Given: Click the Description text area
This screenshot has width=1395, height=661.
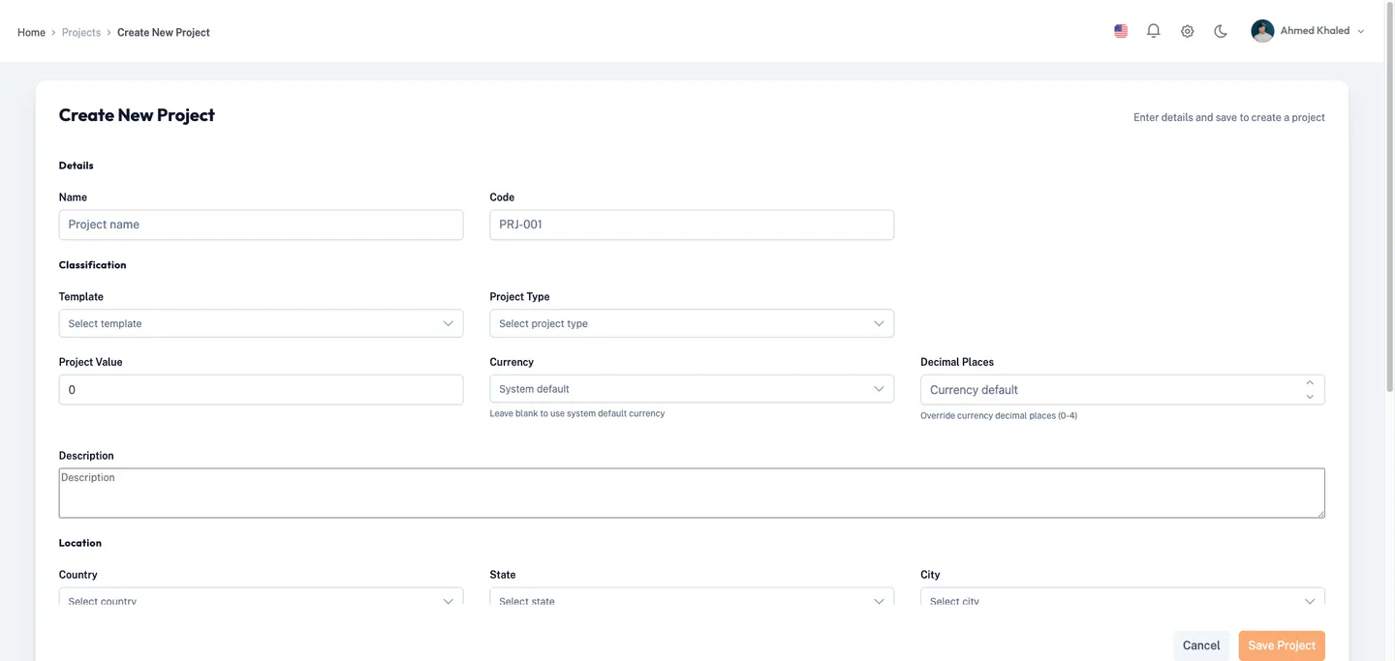Looking at the screenshot, I should [x=692, y=493].
